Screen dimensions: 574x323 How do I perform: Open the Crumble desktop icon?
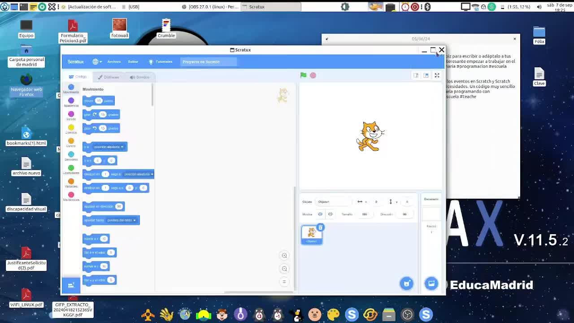pos(166,28)
